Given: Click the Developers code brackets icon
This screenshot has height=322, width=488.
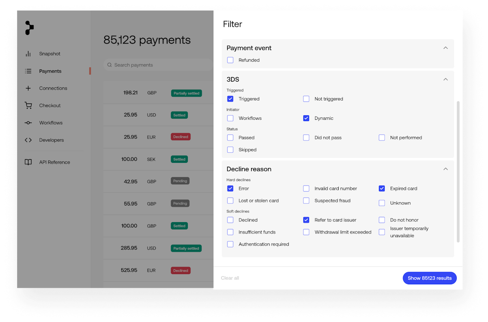Looking at the screenshot, I should tap(28, 140).
